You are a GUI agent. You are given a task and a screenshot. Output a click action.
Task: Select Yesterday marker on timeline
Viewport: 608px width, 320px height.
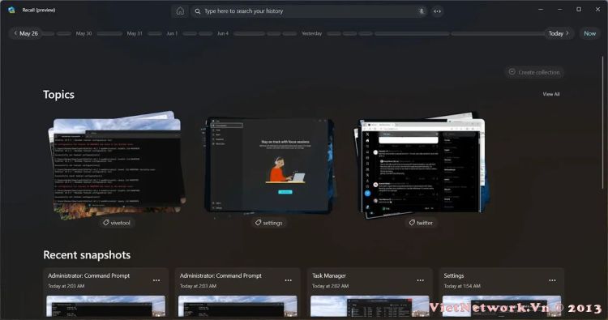[312, 33]
